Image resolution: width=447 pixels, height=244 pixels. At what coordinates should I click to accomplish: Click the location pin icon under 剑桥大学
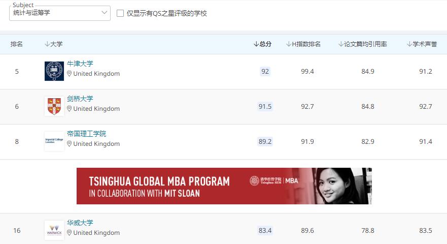pyautogui.click(x=70, y=109)
